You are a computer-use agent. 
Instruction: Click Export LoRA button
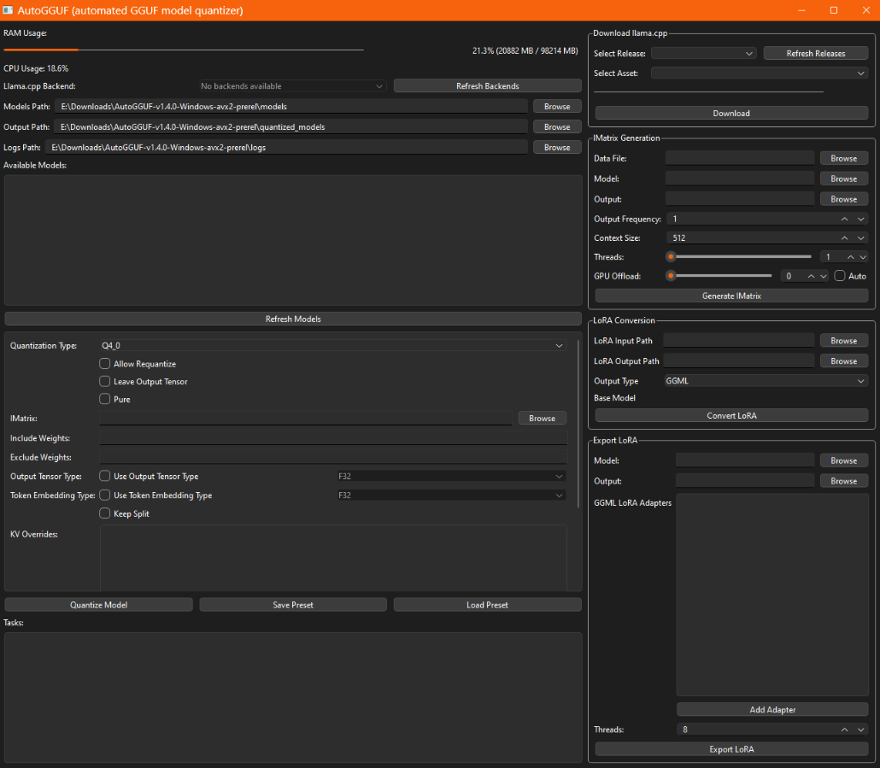[x=731, y=749]
